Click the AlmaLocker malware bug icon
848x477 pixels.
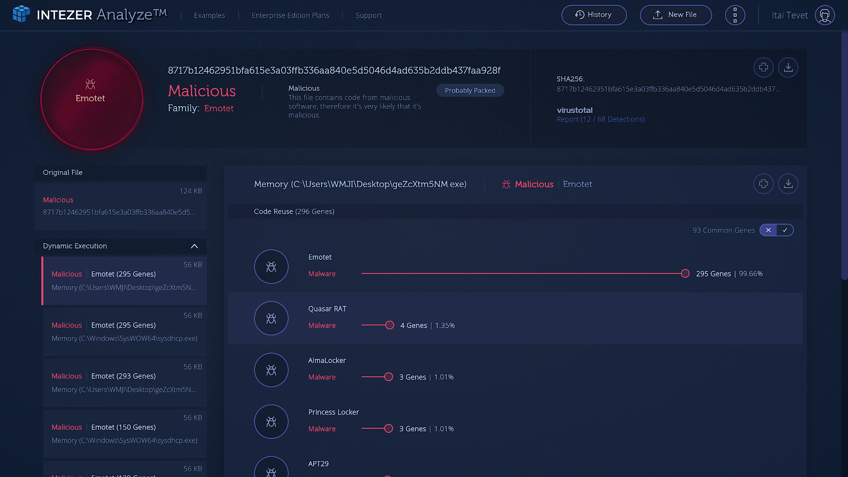[271, 370]
